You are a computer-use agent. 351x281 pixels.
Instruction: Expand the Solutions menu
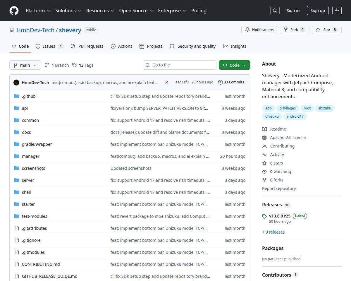pos(68,11)
